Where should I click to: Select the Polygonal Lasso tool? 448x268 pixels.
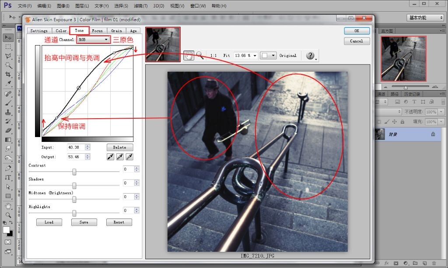8,56
